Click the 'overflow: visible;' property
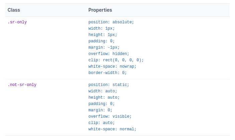 coord(110,116)
